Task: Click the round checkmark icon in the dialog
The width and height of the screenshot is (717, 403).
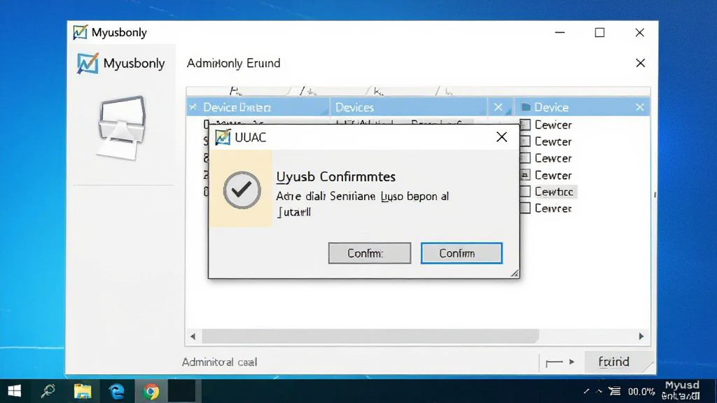Action: [242, 190]
